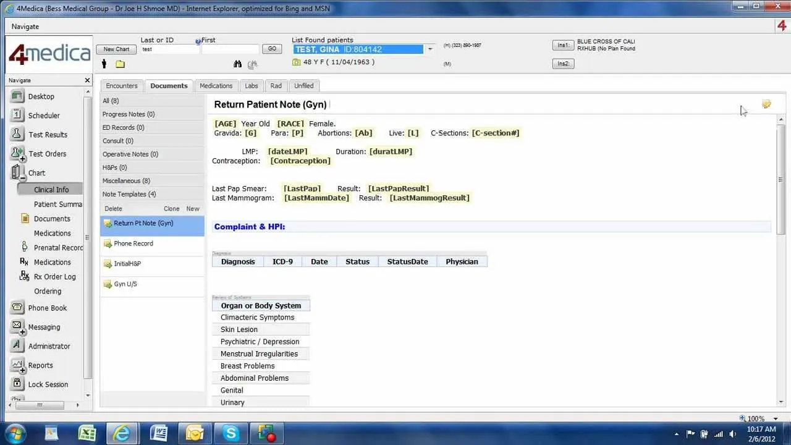Open the List Found patients dropdown arrow
This screenshot has width=791, height=445.
coord(429,48)
